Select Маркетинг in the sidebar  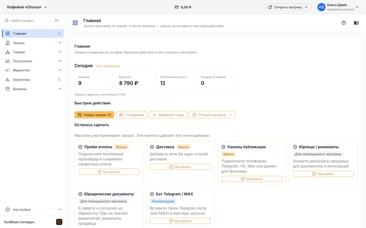(x=33, y=70)
